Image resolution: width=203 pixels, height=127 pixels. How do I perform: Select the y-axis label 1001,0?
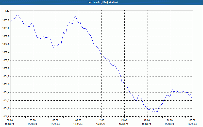click(x=6, y=108)
